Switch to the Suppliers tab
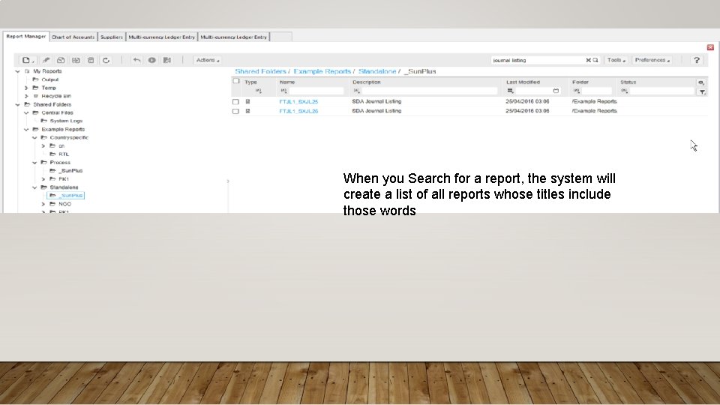Image resolution: width=720 pixels, height=405 pixels. [x=112, y=37]
